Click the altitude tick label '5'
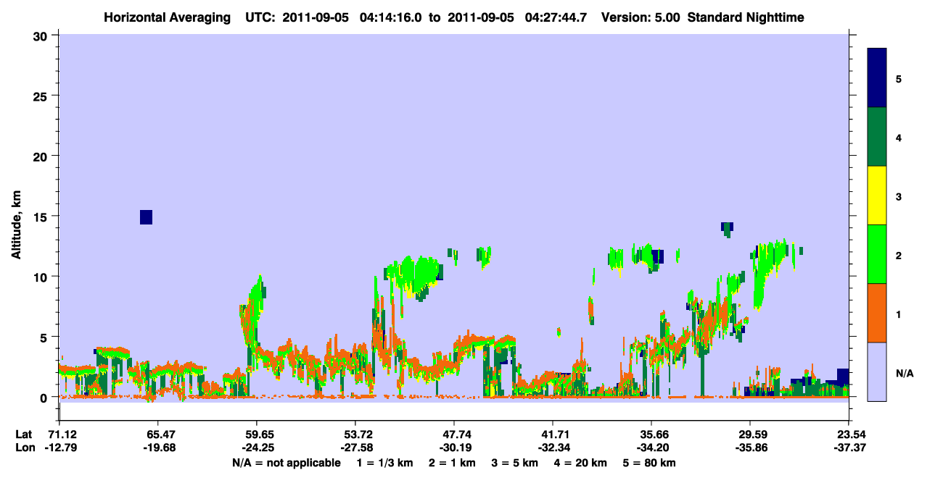Viewport: 943px width, 483px height. point(45,337)
